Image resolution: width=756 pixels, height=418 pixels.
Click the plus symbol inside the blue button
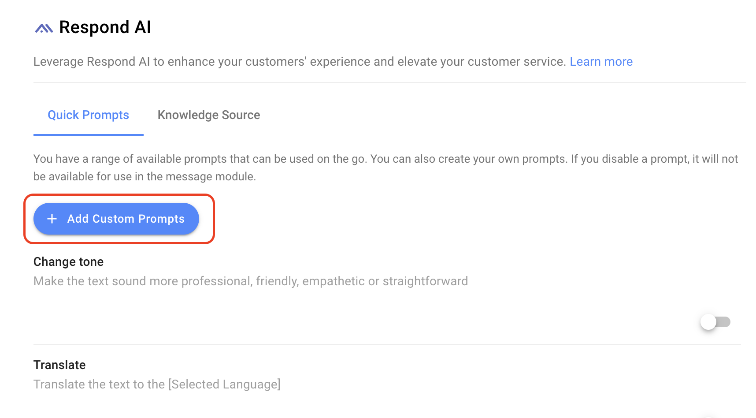pyautogui.click(x=52, y=219)
